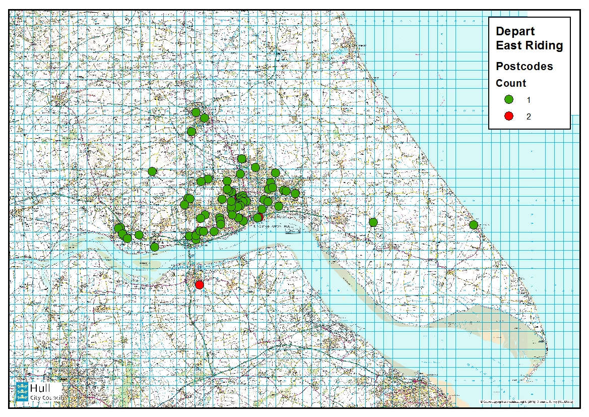Click the green marker at the top of the Hull cluster
The height and width of the screenshot is (417, 589).
point(242,159)
